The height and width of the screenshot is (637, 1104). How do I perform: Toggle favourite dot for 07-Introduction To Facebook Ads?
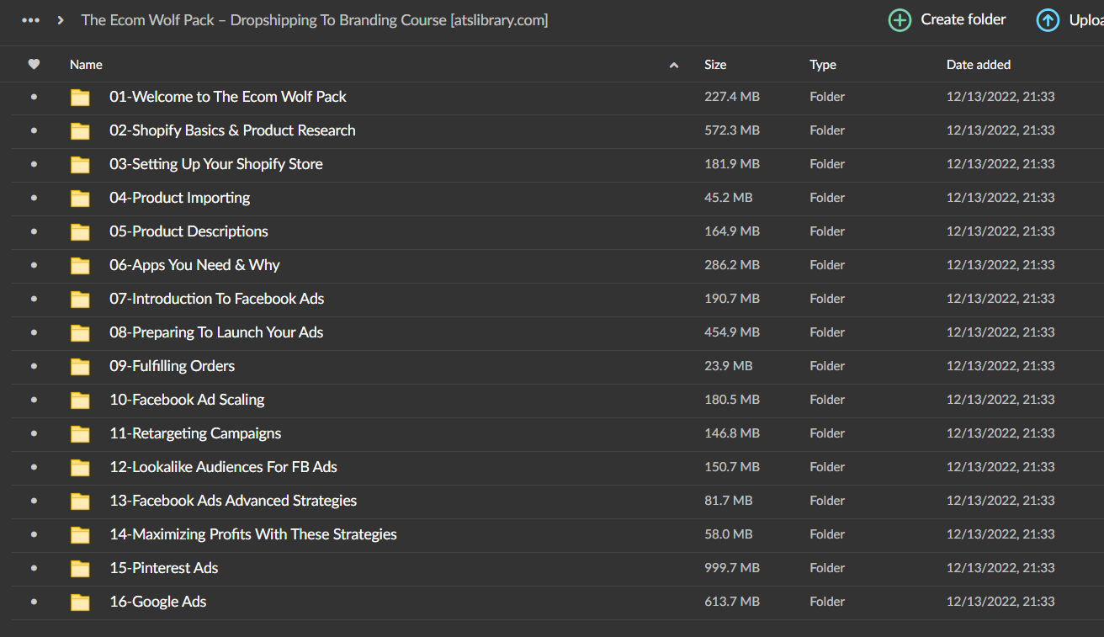(x=34, y=299)
